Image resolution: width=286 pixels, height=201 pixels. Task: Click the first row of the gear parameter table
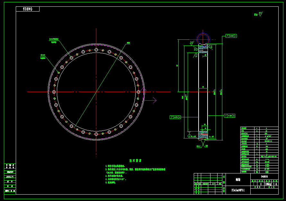259,128
